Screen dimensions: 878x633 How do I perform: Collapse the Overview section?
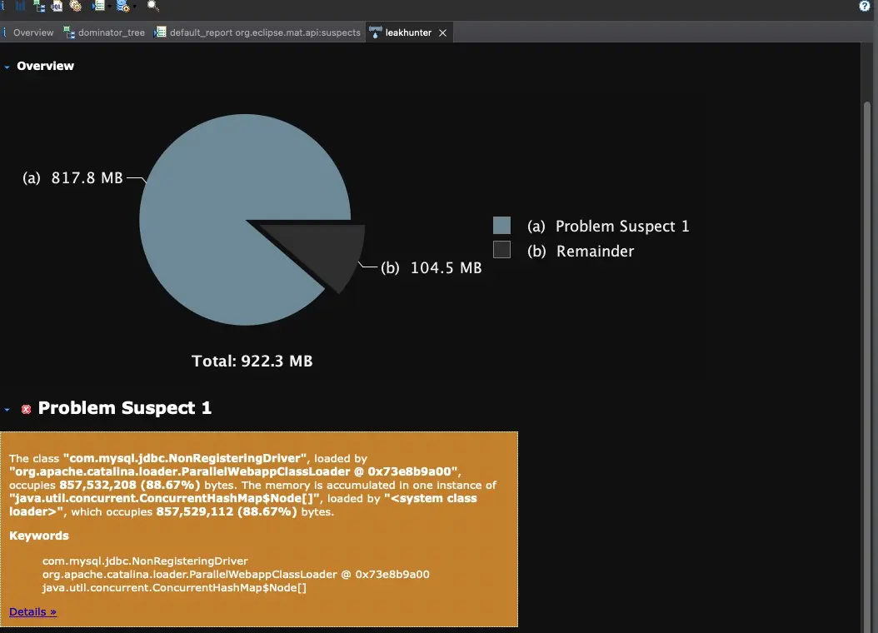(7, 67)
